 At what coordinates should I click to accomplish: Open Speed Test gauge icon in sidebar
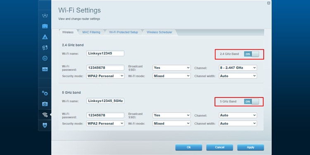coord(45,58)
